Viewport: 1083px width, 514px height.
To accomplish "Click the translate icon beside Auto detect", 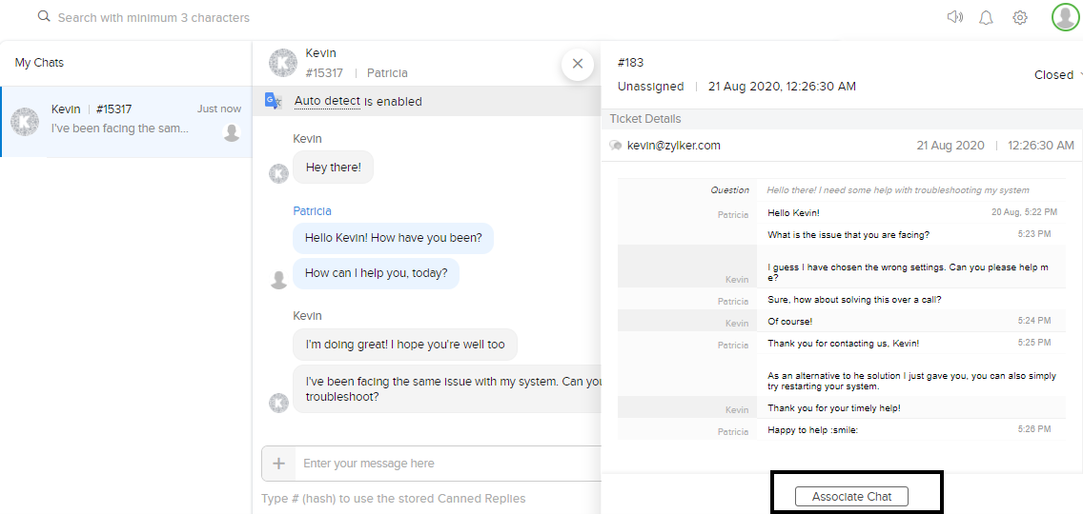I will click(x=274, y=101).
